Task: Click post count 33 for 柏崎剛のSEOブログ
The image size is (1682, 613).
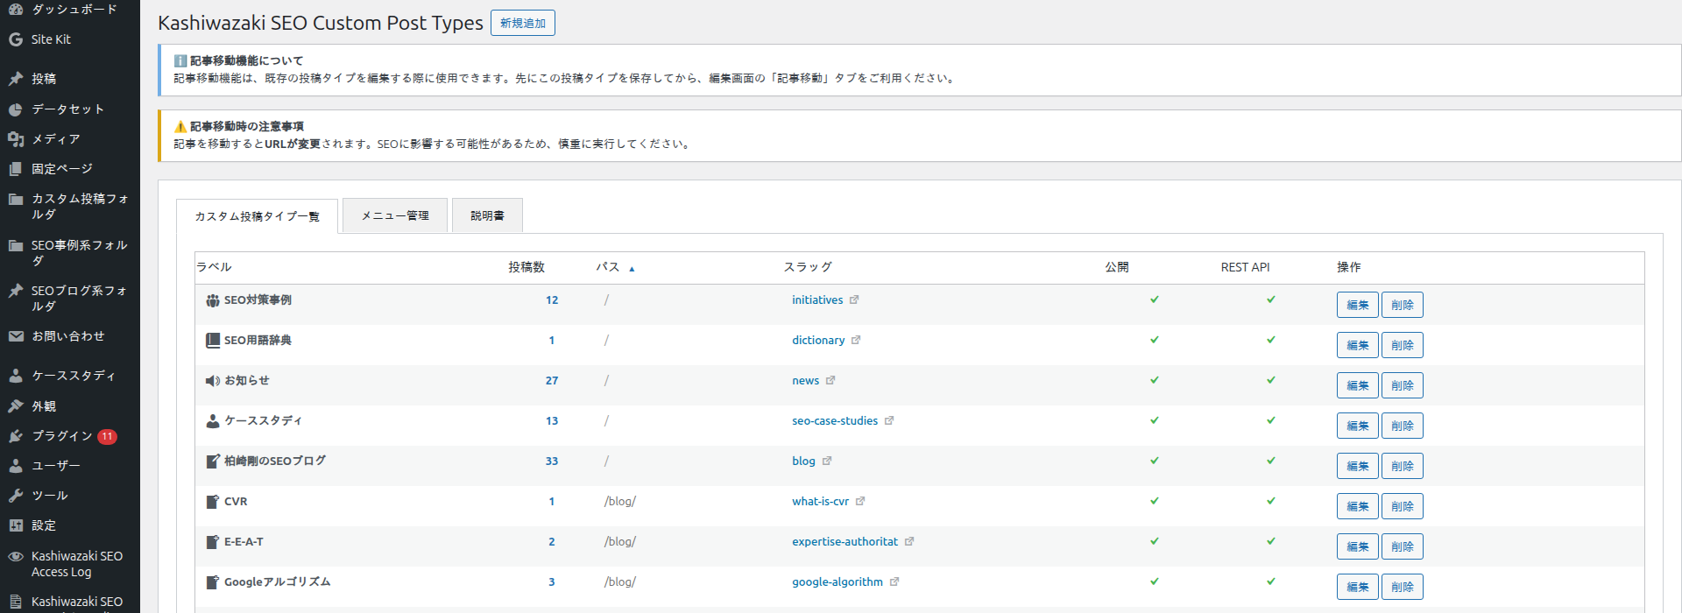Action: click(x=552, y=461)
